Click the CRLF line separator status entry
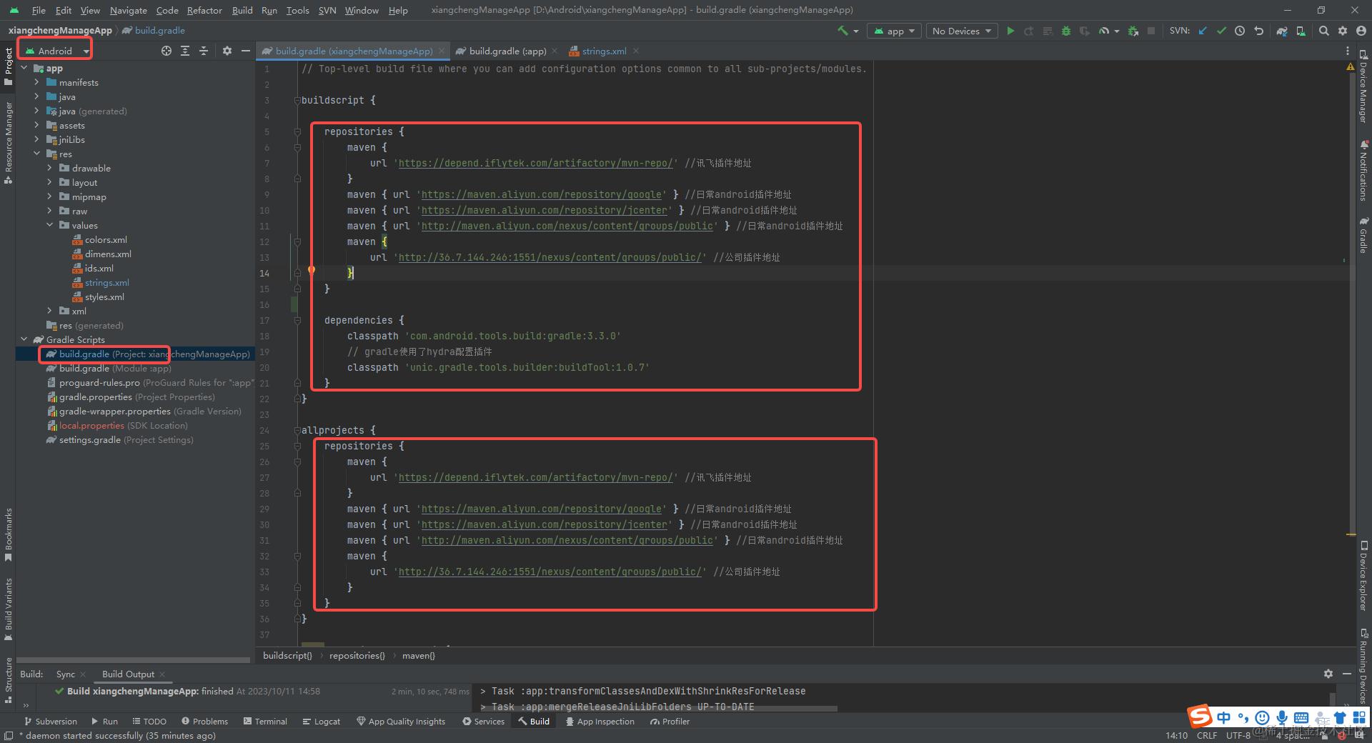This screenshot has height=743, width=1372. click(x=1207, y=735)
